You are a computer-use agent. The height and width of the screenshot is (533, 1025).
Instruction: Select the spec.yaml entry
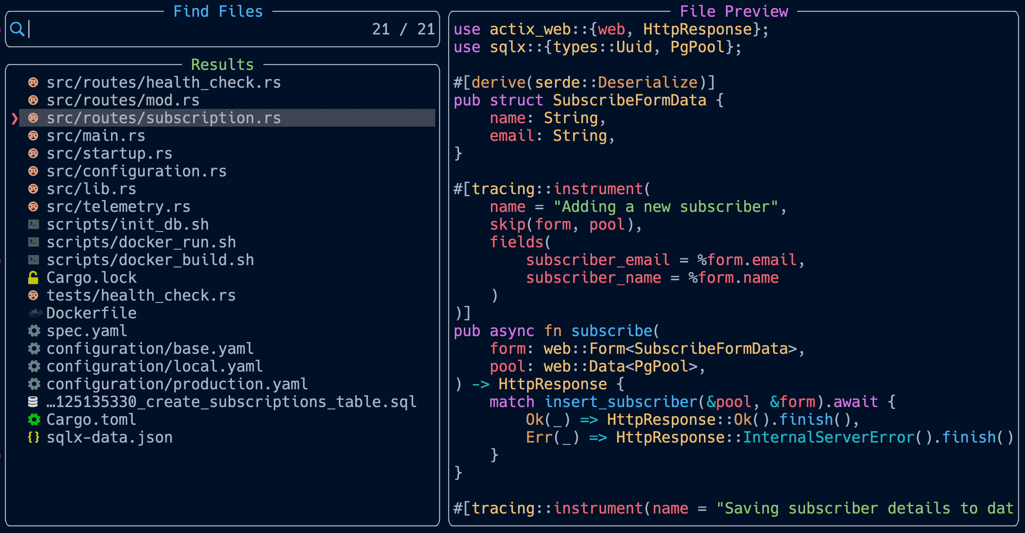pos(227,331)
